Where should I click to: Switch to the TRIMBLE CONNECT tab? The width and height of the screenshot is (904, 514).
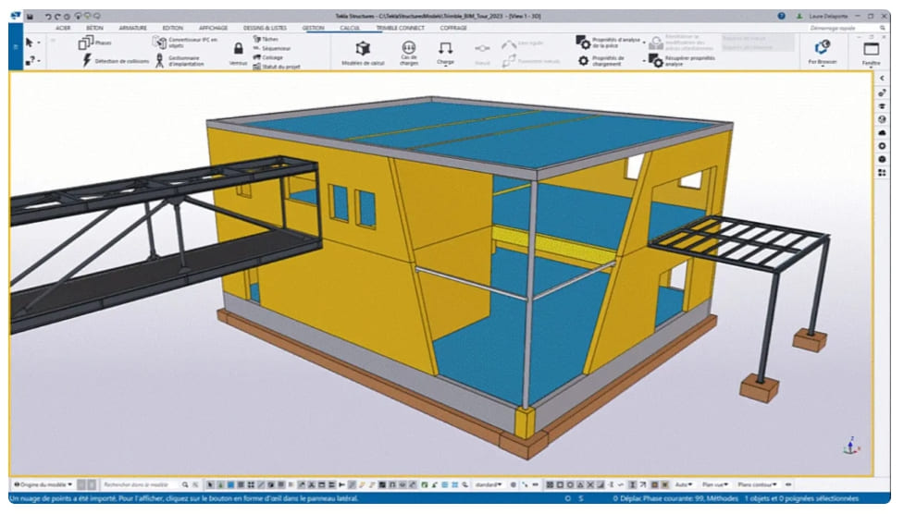400,28
